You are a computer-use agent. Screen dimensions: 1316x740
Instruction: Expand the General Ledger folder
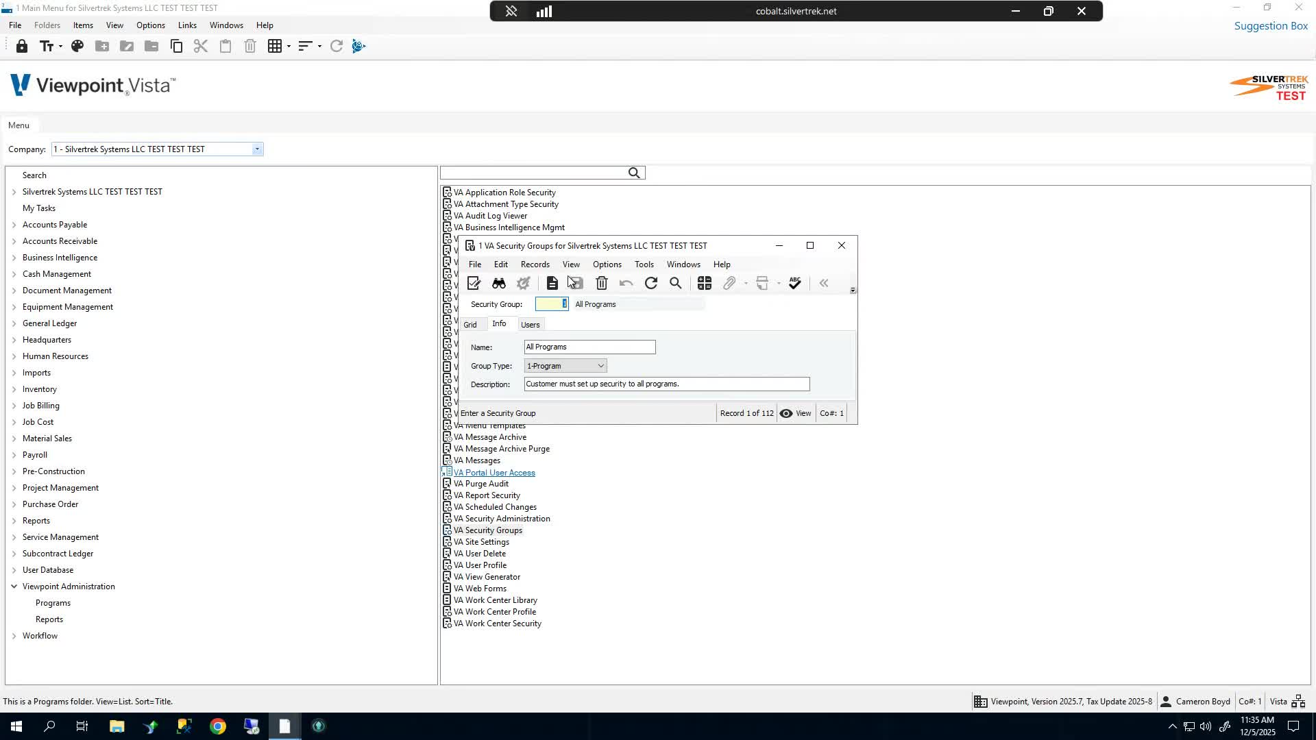pos(14,323)
